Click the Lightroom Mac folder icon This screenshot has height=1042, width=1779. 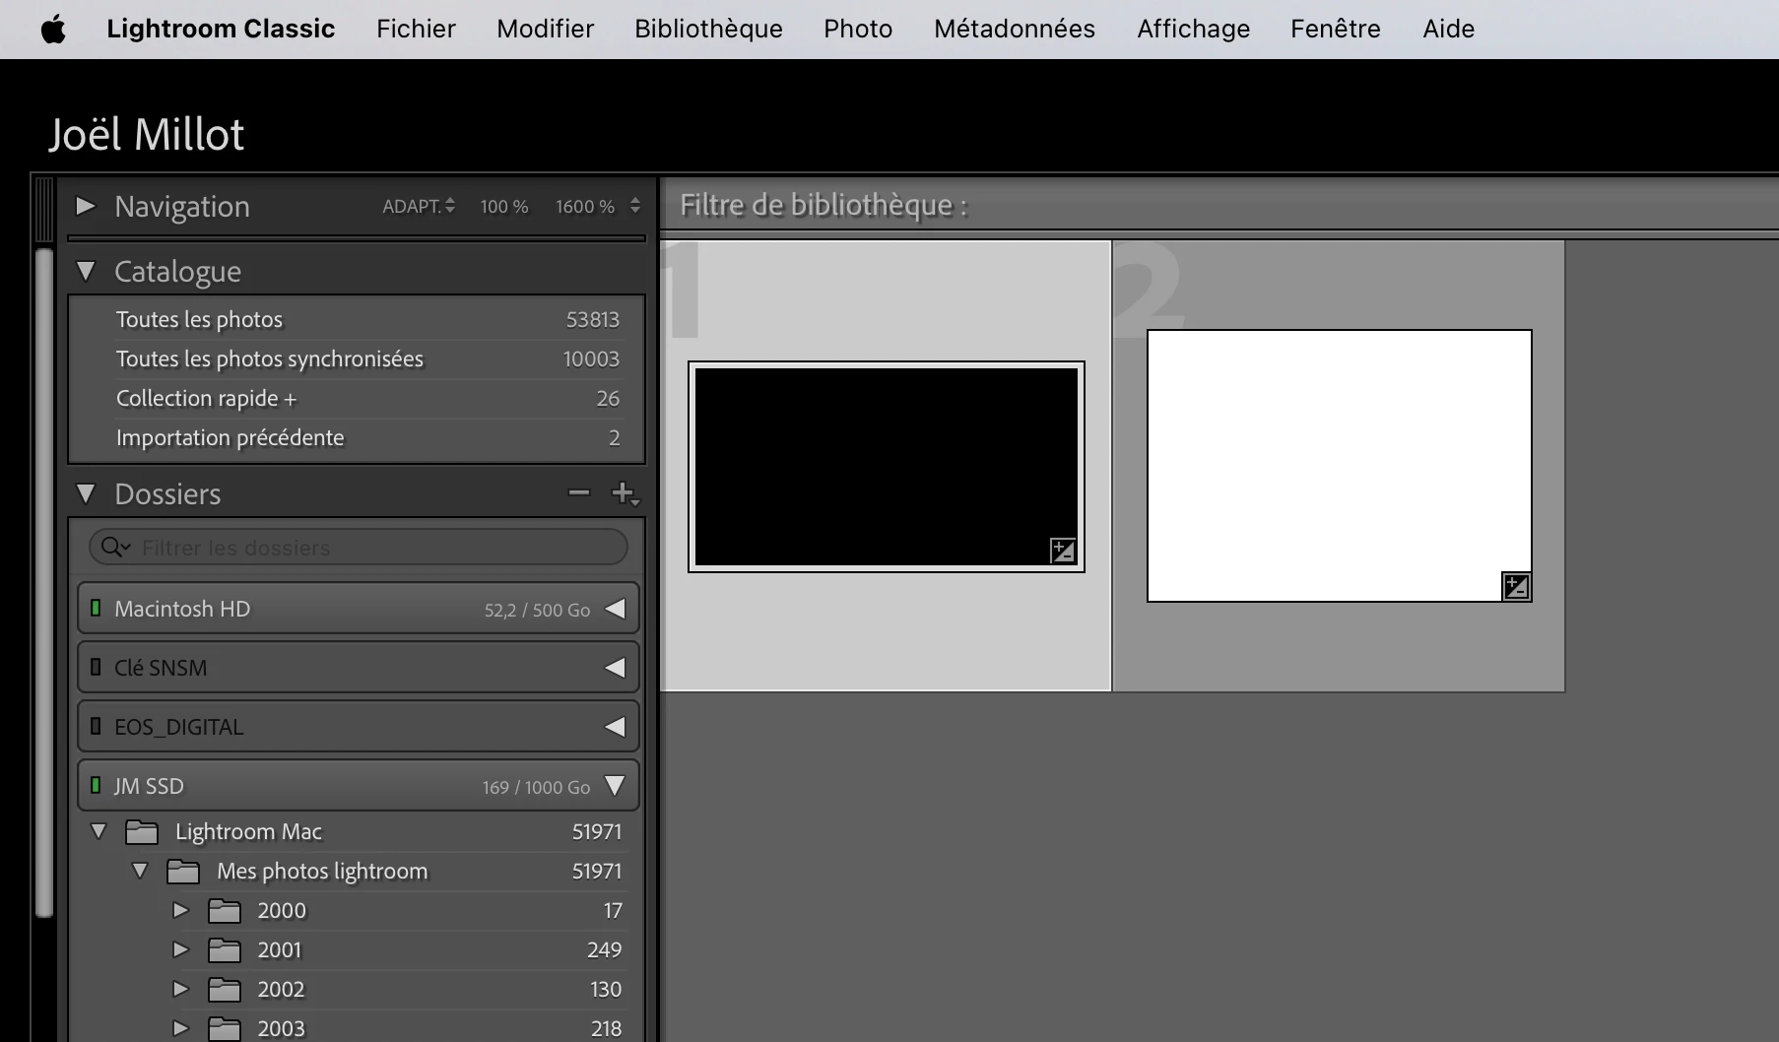coord(142,832)
